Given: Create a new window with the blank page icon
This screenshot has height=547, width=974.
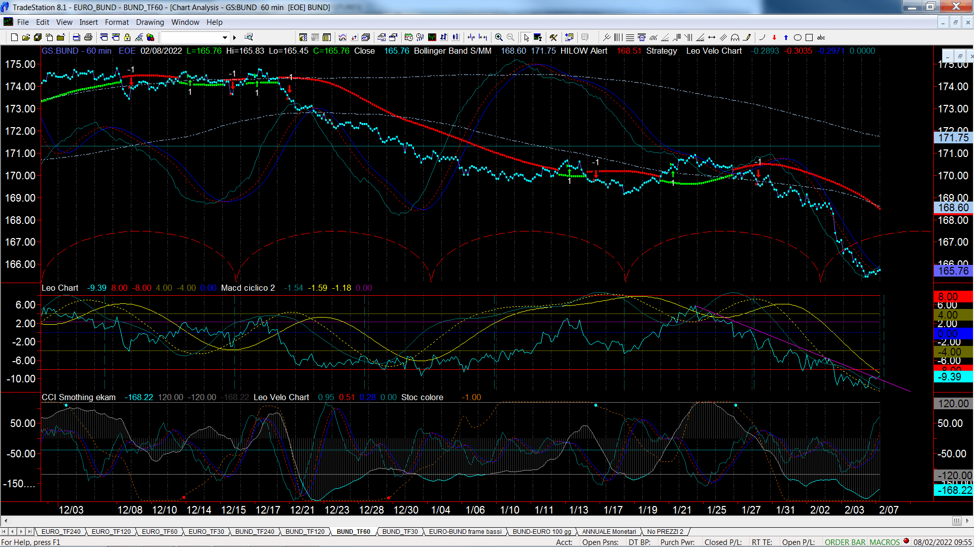Looking at the screenshot, I should point(14,37).
